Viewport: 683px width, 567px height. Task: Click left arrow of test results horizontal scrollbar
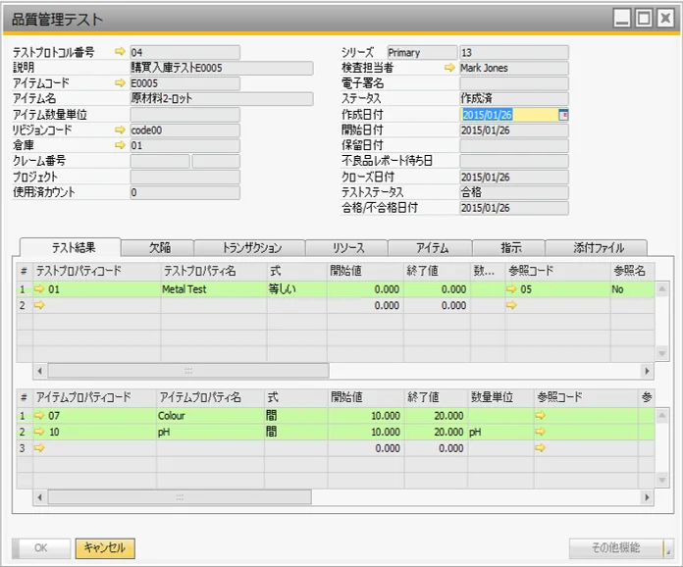(40, 371)
